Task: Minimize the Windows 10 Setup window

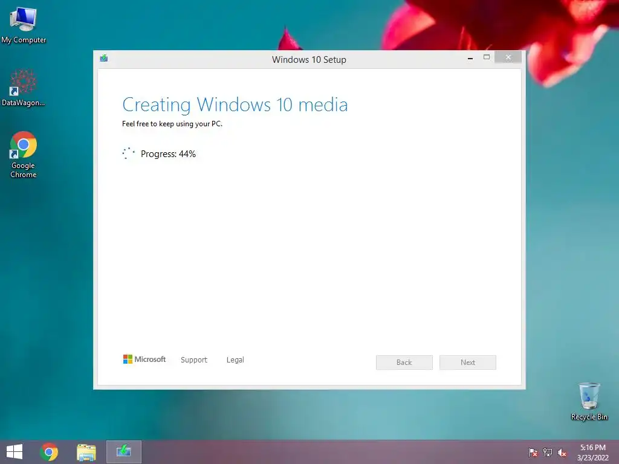Action: point(470,59)
